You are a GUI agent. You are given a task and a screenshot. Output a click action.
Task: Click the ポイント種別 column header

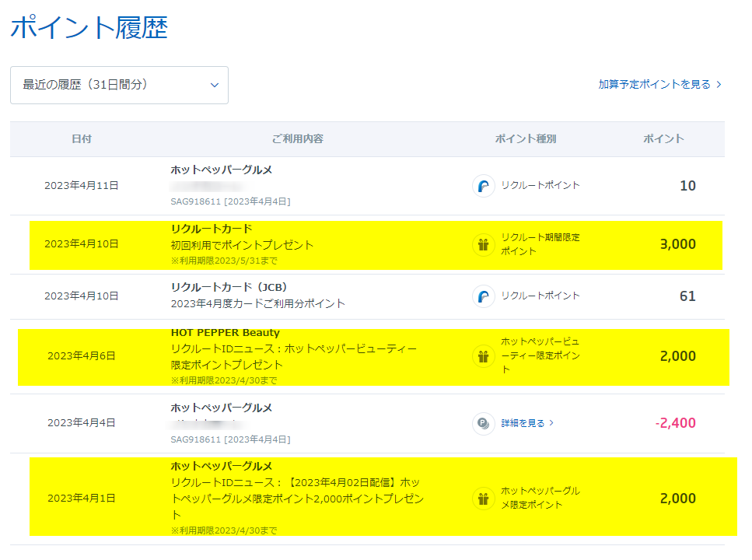(x=526, y=139)
